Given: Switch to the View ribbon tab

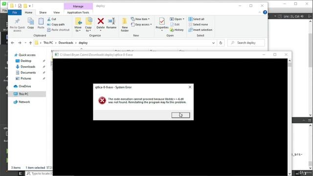Looking at the screenshot, I should [57, 12].
